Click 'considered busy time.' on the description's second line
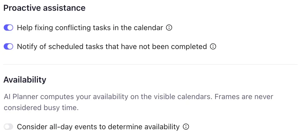Screen dimensions: 301x135 tap(41, 108)
